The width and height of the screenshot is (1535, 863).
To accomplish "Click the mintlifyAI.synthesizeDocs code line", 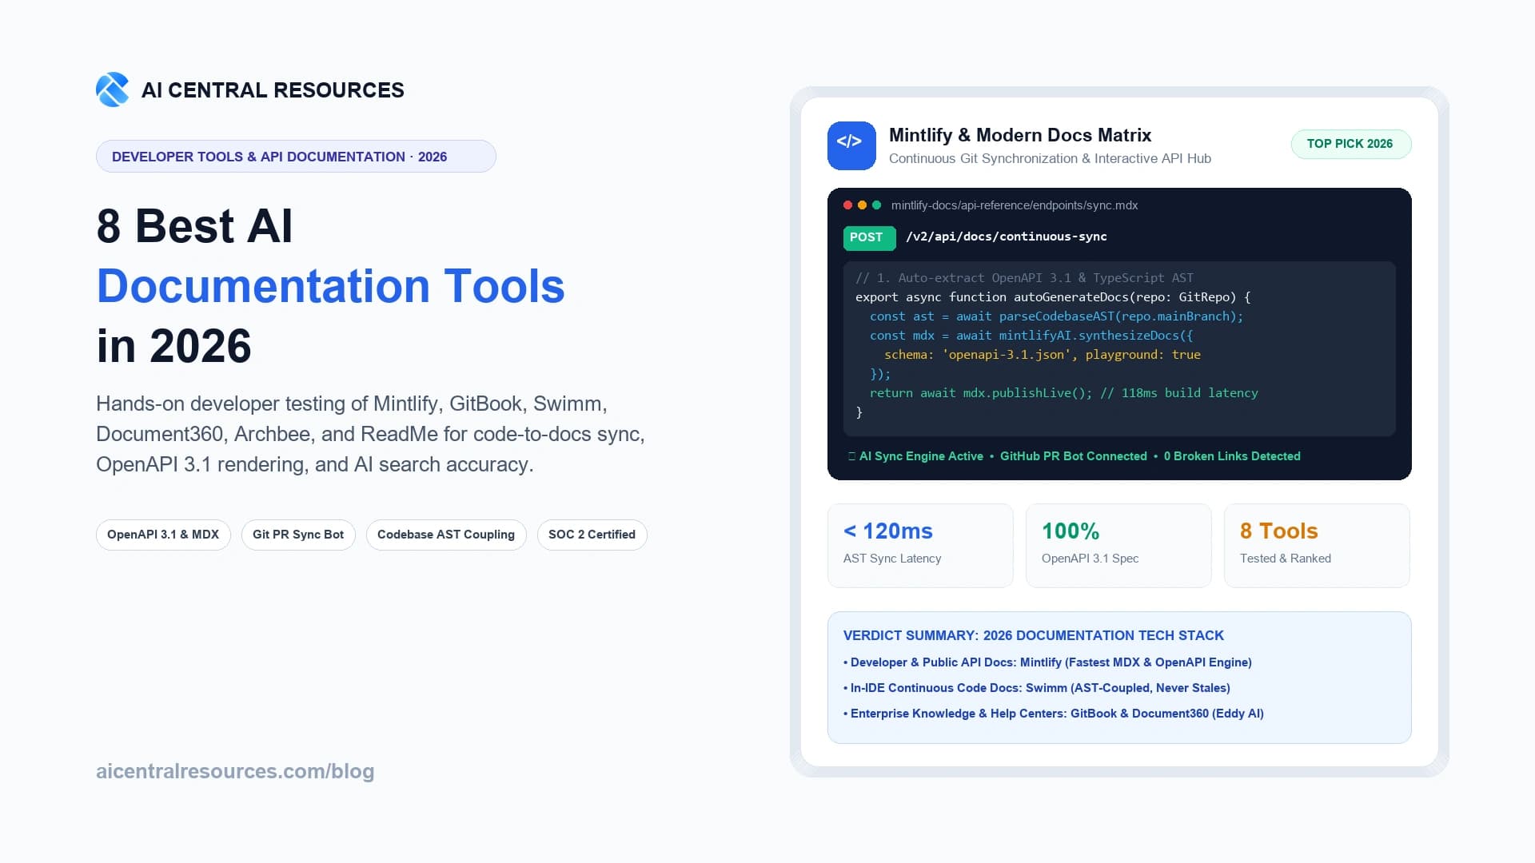I will [x=1031, y=336].
